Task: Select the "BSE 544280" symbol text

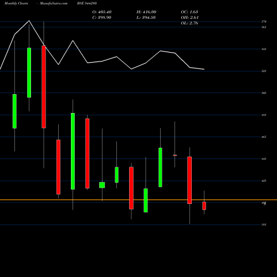Action: pyautogui.click(x=87, y=3)
